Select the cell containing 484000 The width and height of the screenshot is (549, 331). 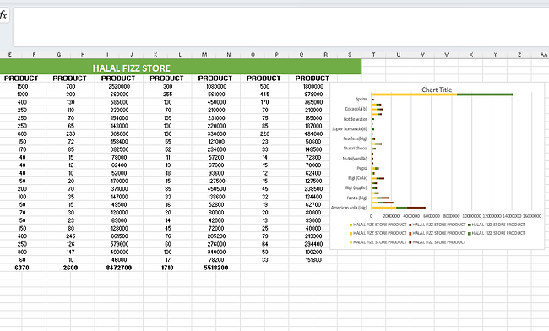[313, 133]
